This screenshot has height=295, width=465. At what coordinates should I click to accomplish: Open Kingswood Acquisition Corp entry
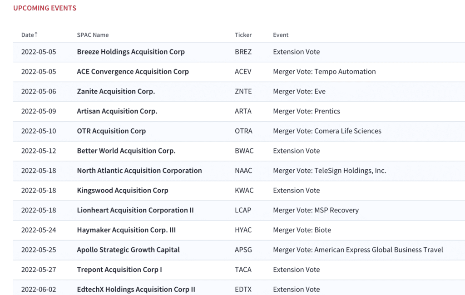(123, 190)
